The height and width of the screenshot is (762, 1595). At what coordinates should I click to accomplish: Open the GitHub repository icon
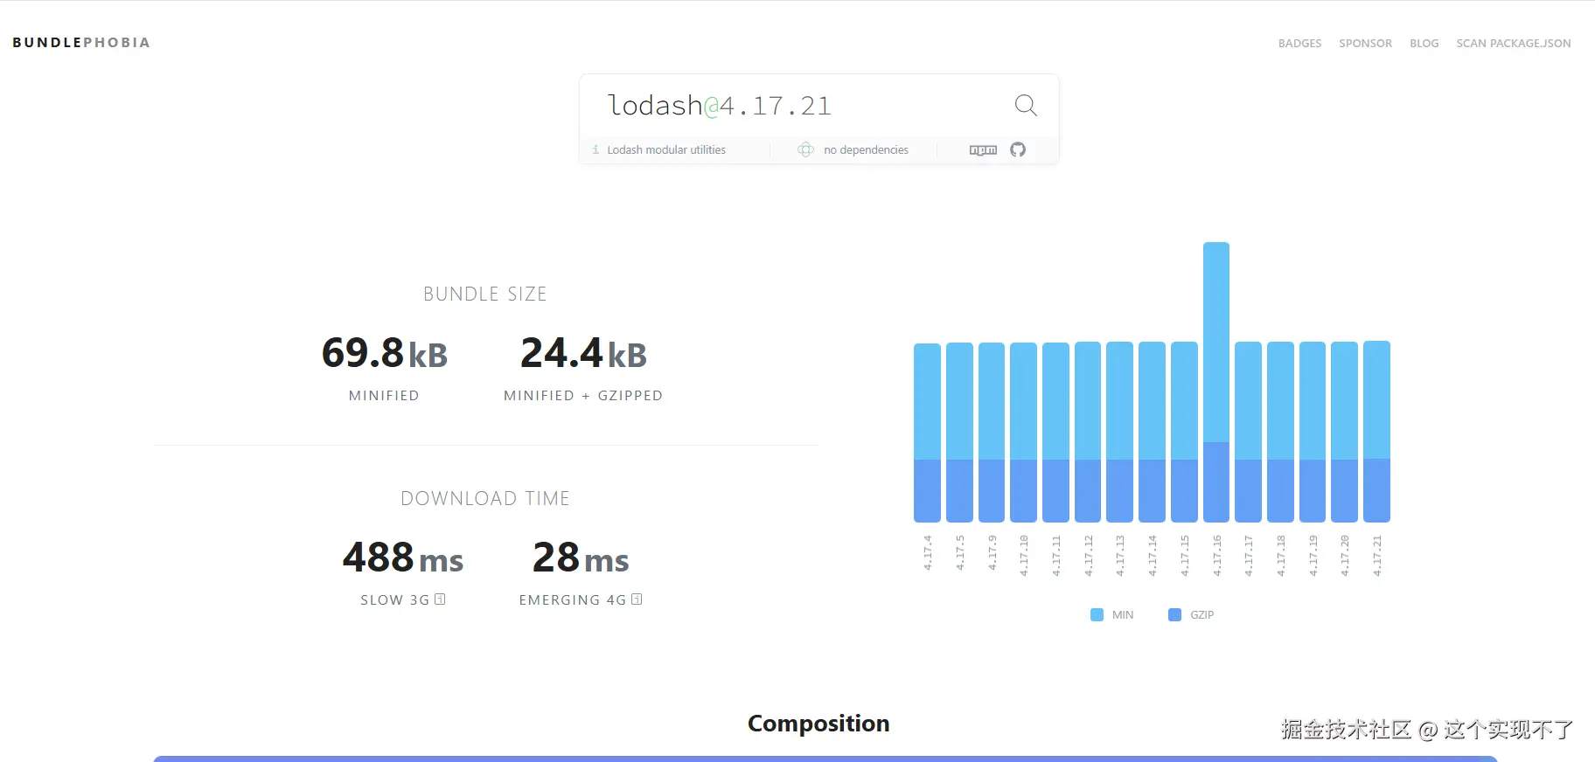point(1018,149)
